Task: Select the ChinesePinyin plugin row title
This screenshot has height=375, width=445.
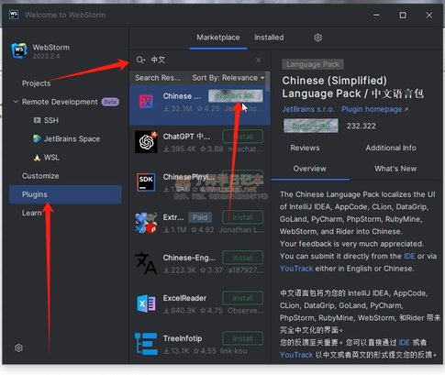Action: pyautogui.click(x=189, y=177)
